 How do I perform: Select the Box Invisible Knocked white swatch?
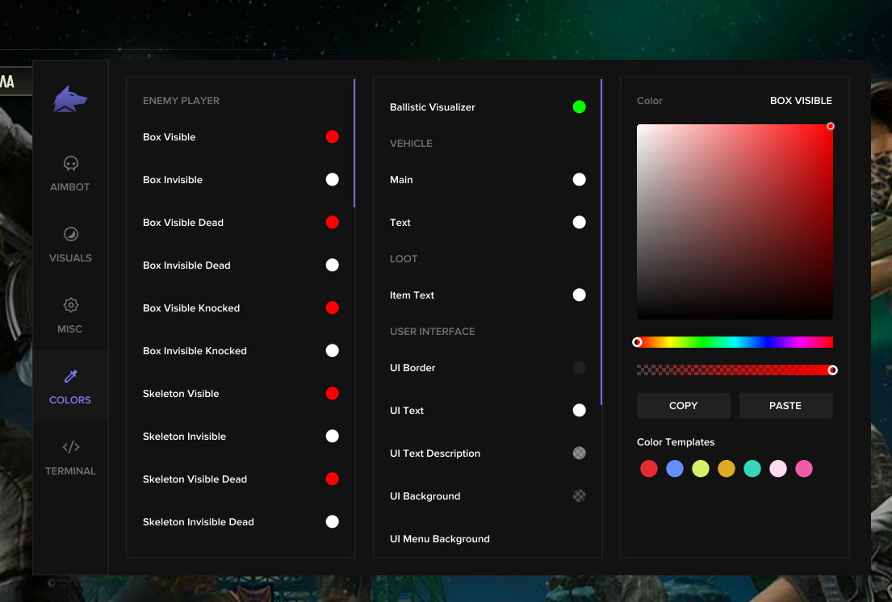[x=332, y=351]
